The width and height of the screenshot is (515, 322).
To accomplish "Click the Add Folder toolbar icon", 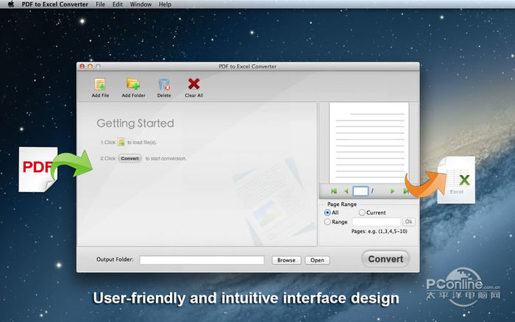I will pos(133,84).
